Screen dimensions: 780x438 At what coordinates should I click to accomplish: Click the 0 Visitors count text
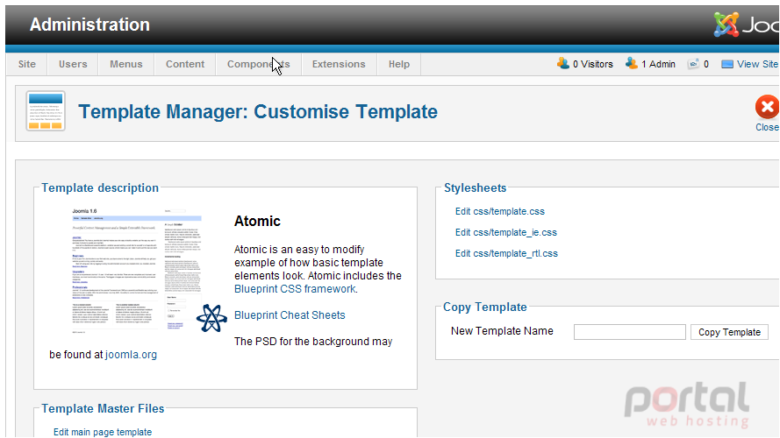click(x=593, y=64)
